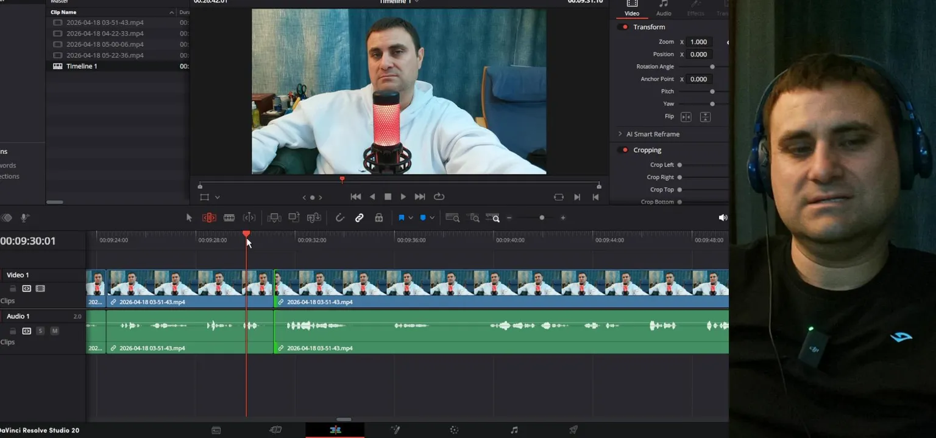Click the Full Extent Zoom icon

(x=453, y=218)
